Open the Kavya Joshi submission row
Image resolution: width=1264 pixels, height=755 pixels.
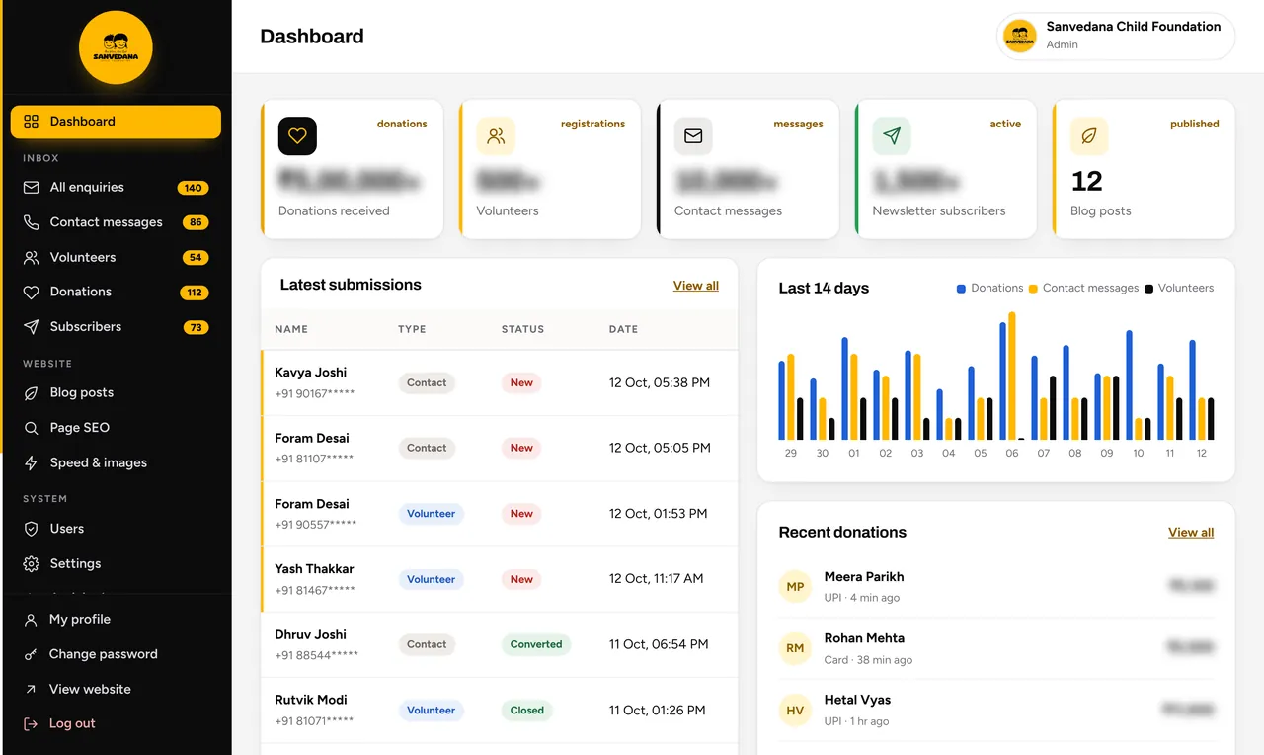[499, 383]
